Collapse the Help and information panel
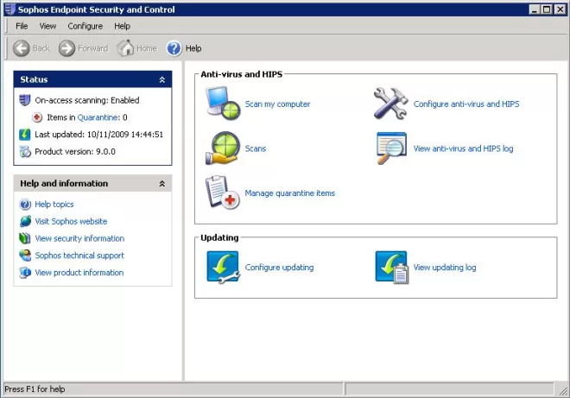Image resolution: width=570 pixels, height=398 pixels. 162,184
